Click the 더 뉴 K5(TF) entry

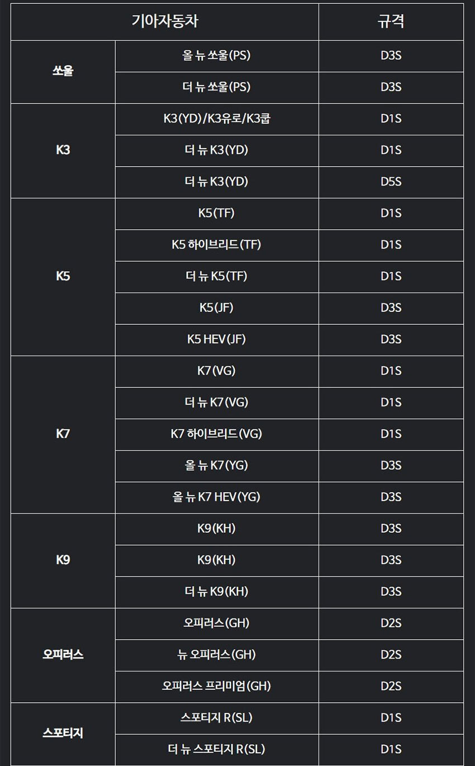pyautogui.click(x=216, y=276)
